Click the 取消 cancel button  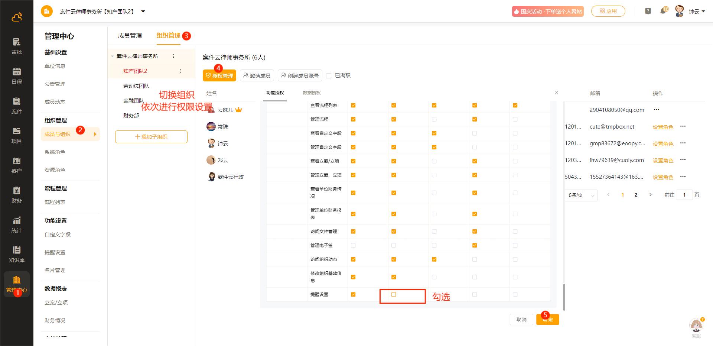521,320
